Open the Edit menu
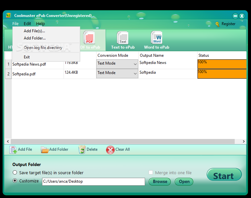This screenshot has height=198, width=251. [x=27, y=24]
